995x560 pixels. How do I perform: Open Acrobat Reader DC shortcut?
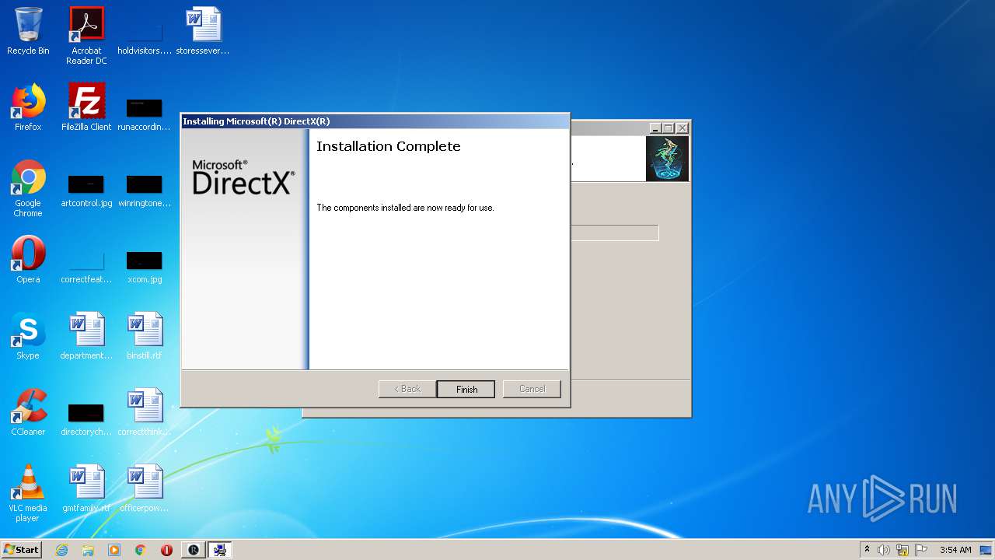[x=86, y=36]
